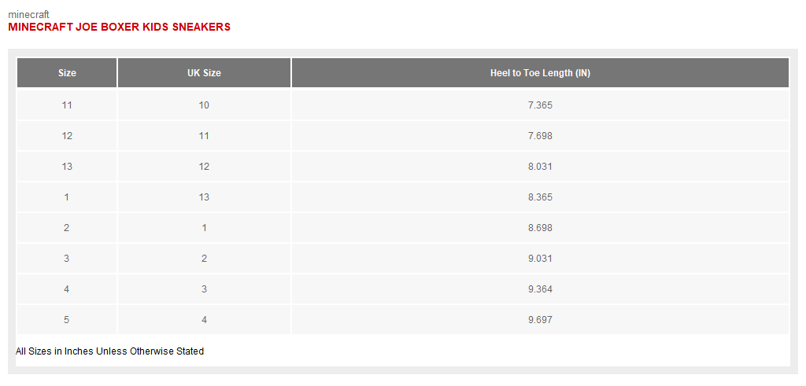
Task: Select Size 5 cell in last row
Action: click(67, 320)
